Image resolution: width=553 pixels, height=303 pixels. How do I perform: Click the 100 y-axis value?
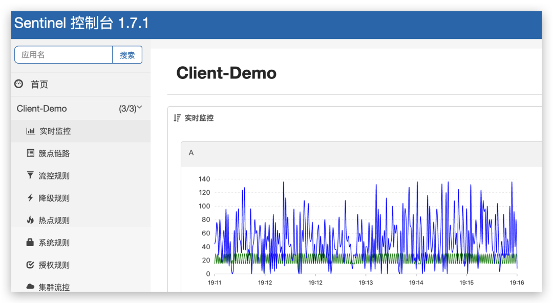[204, 206]
